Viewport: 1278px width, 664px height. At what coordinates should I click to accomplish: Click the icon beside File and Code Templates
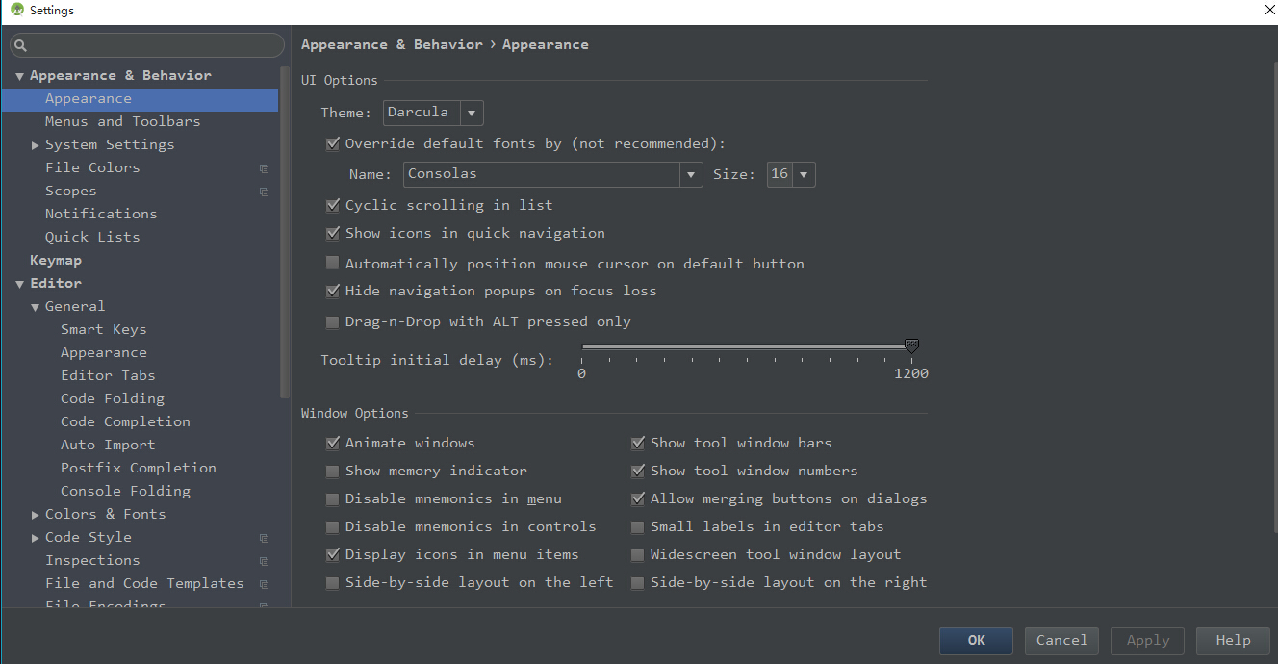point(264,584)
